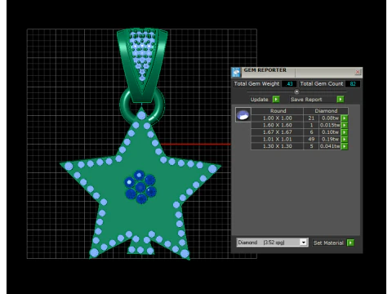Select the 1.01 X 1.01 size cell
The height and width of the screenshot is (294, 392).
(277, 140)
